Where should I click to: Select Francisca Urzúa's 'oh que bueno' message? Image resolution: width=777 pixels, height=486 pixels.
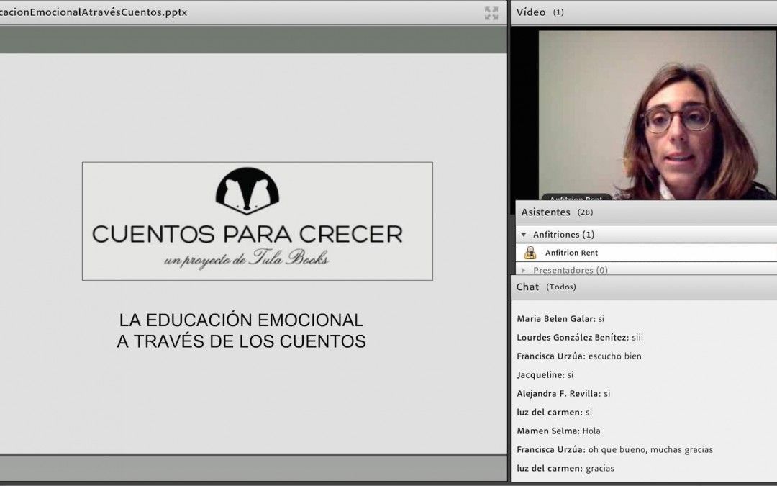[614, 450]
